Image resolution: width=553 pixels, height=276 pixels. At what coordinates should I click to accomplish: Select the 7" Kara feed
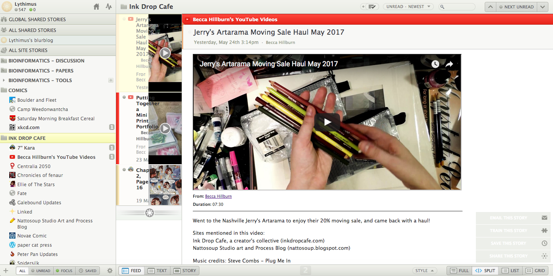point(26,148)
